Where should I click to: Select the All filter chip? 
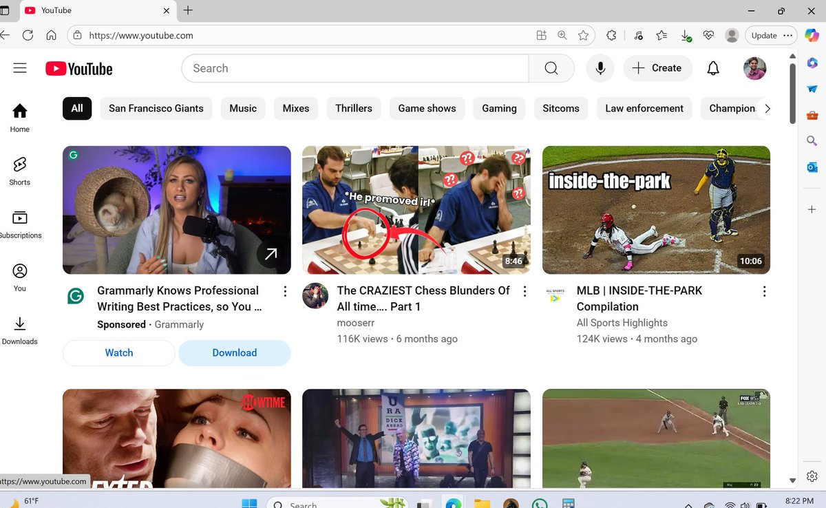pyautogui.click(x=77, y=108)
